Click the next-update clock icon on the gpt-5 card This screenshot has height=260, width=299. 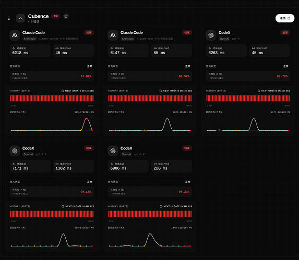[x=259, y=91]
